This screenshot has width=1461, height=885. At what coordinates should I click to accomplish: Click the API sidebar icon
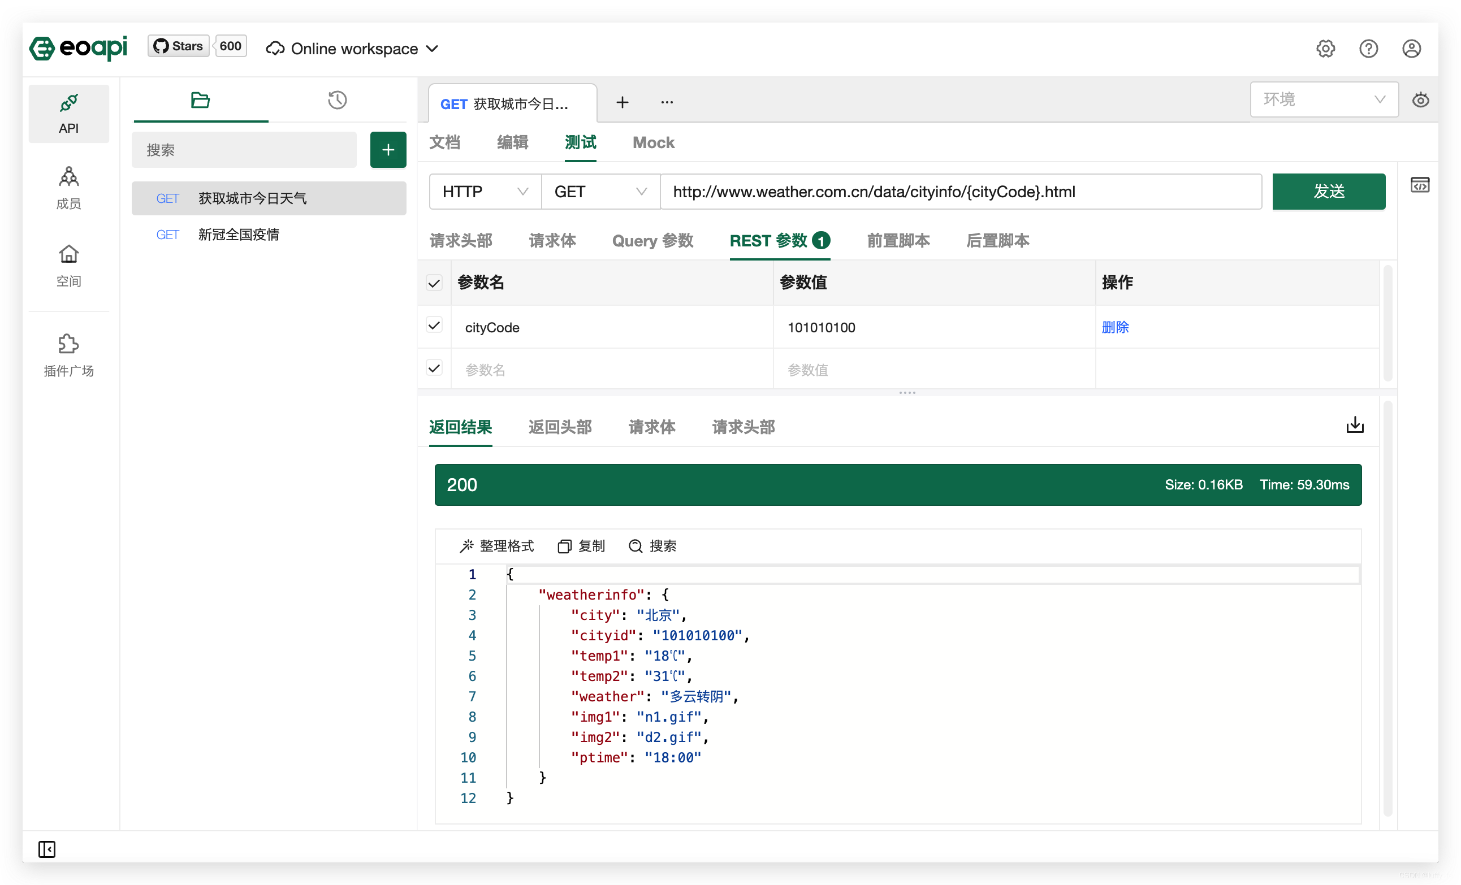(x=68, y=112)
